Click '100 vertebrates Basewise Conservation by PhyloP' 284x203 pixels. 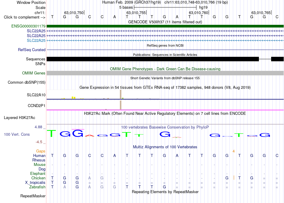(165, 127)
